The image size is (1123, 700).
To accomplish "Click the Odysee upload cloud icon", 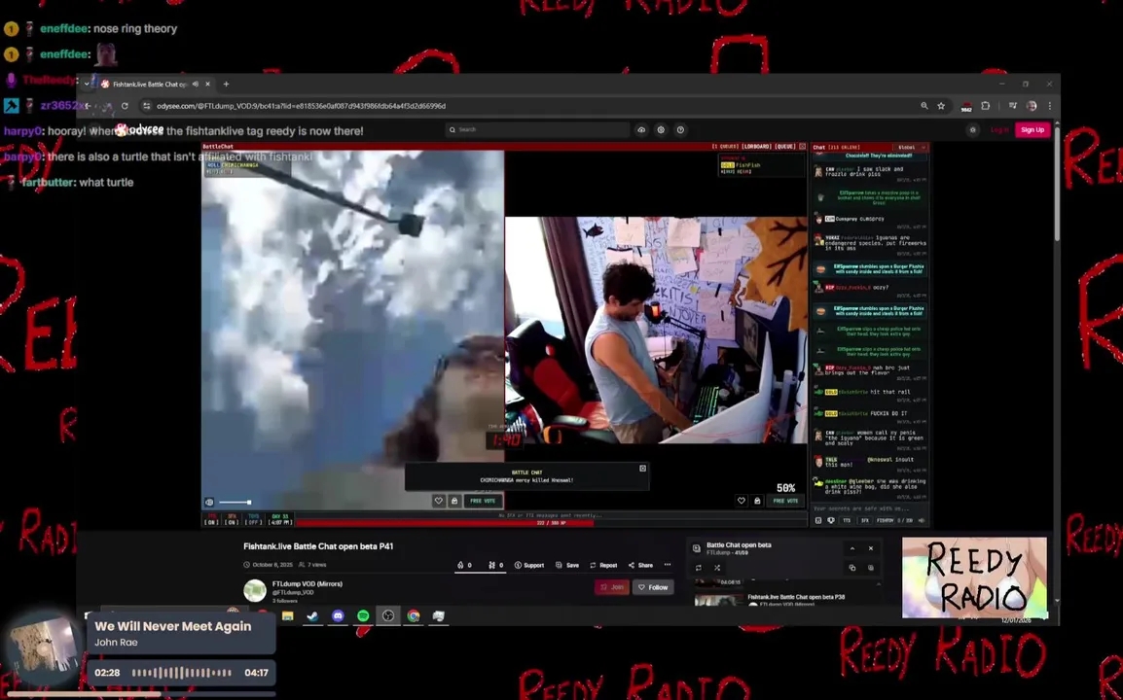I will [x=641, y=129].
